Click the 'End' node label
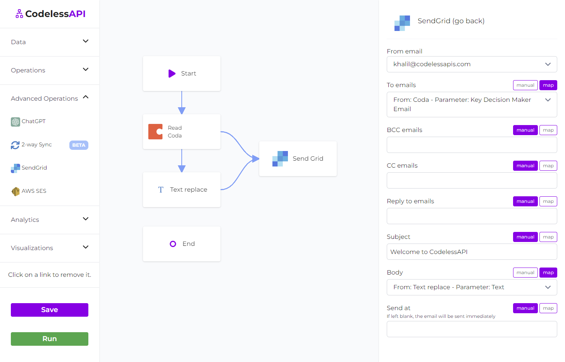 [189, 244]
